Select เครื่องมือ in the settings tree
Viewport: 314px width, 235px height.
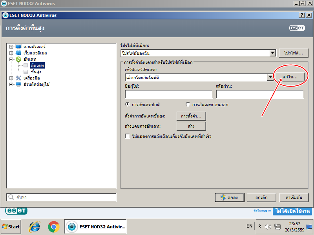[x=32, y=78]
